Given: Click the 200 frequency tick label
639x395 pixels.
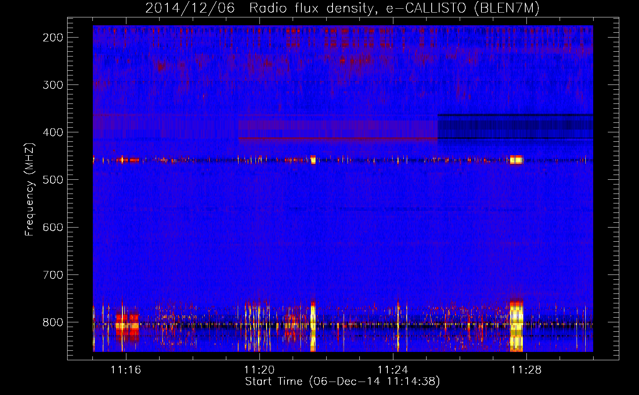Looking at the screenshot, I should coord(53,38).
